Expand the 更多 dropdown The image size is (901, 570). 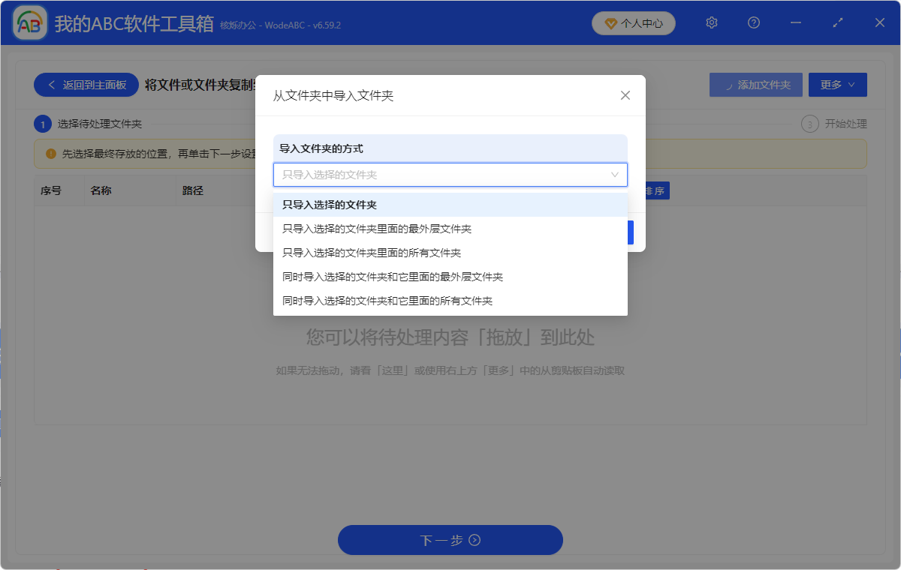tap(837, 84)
